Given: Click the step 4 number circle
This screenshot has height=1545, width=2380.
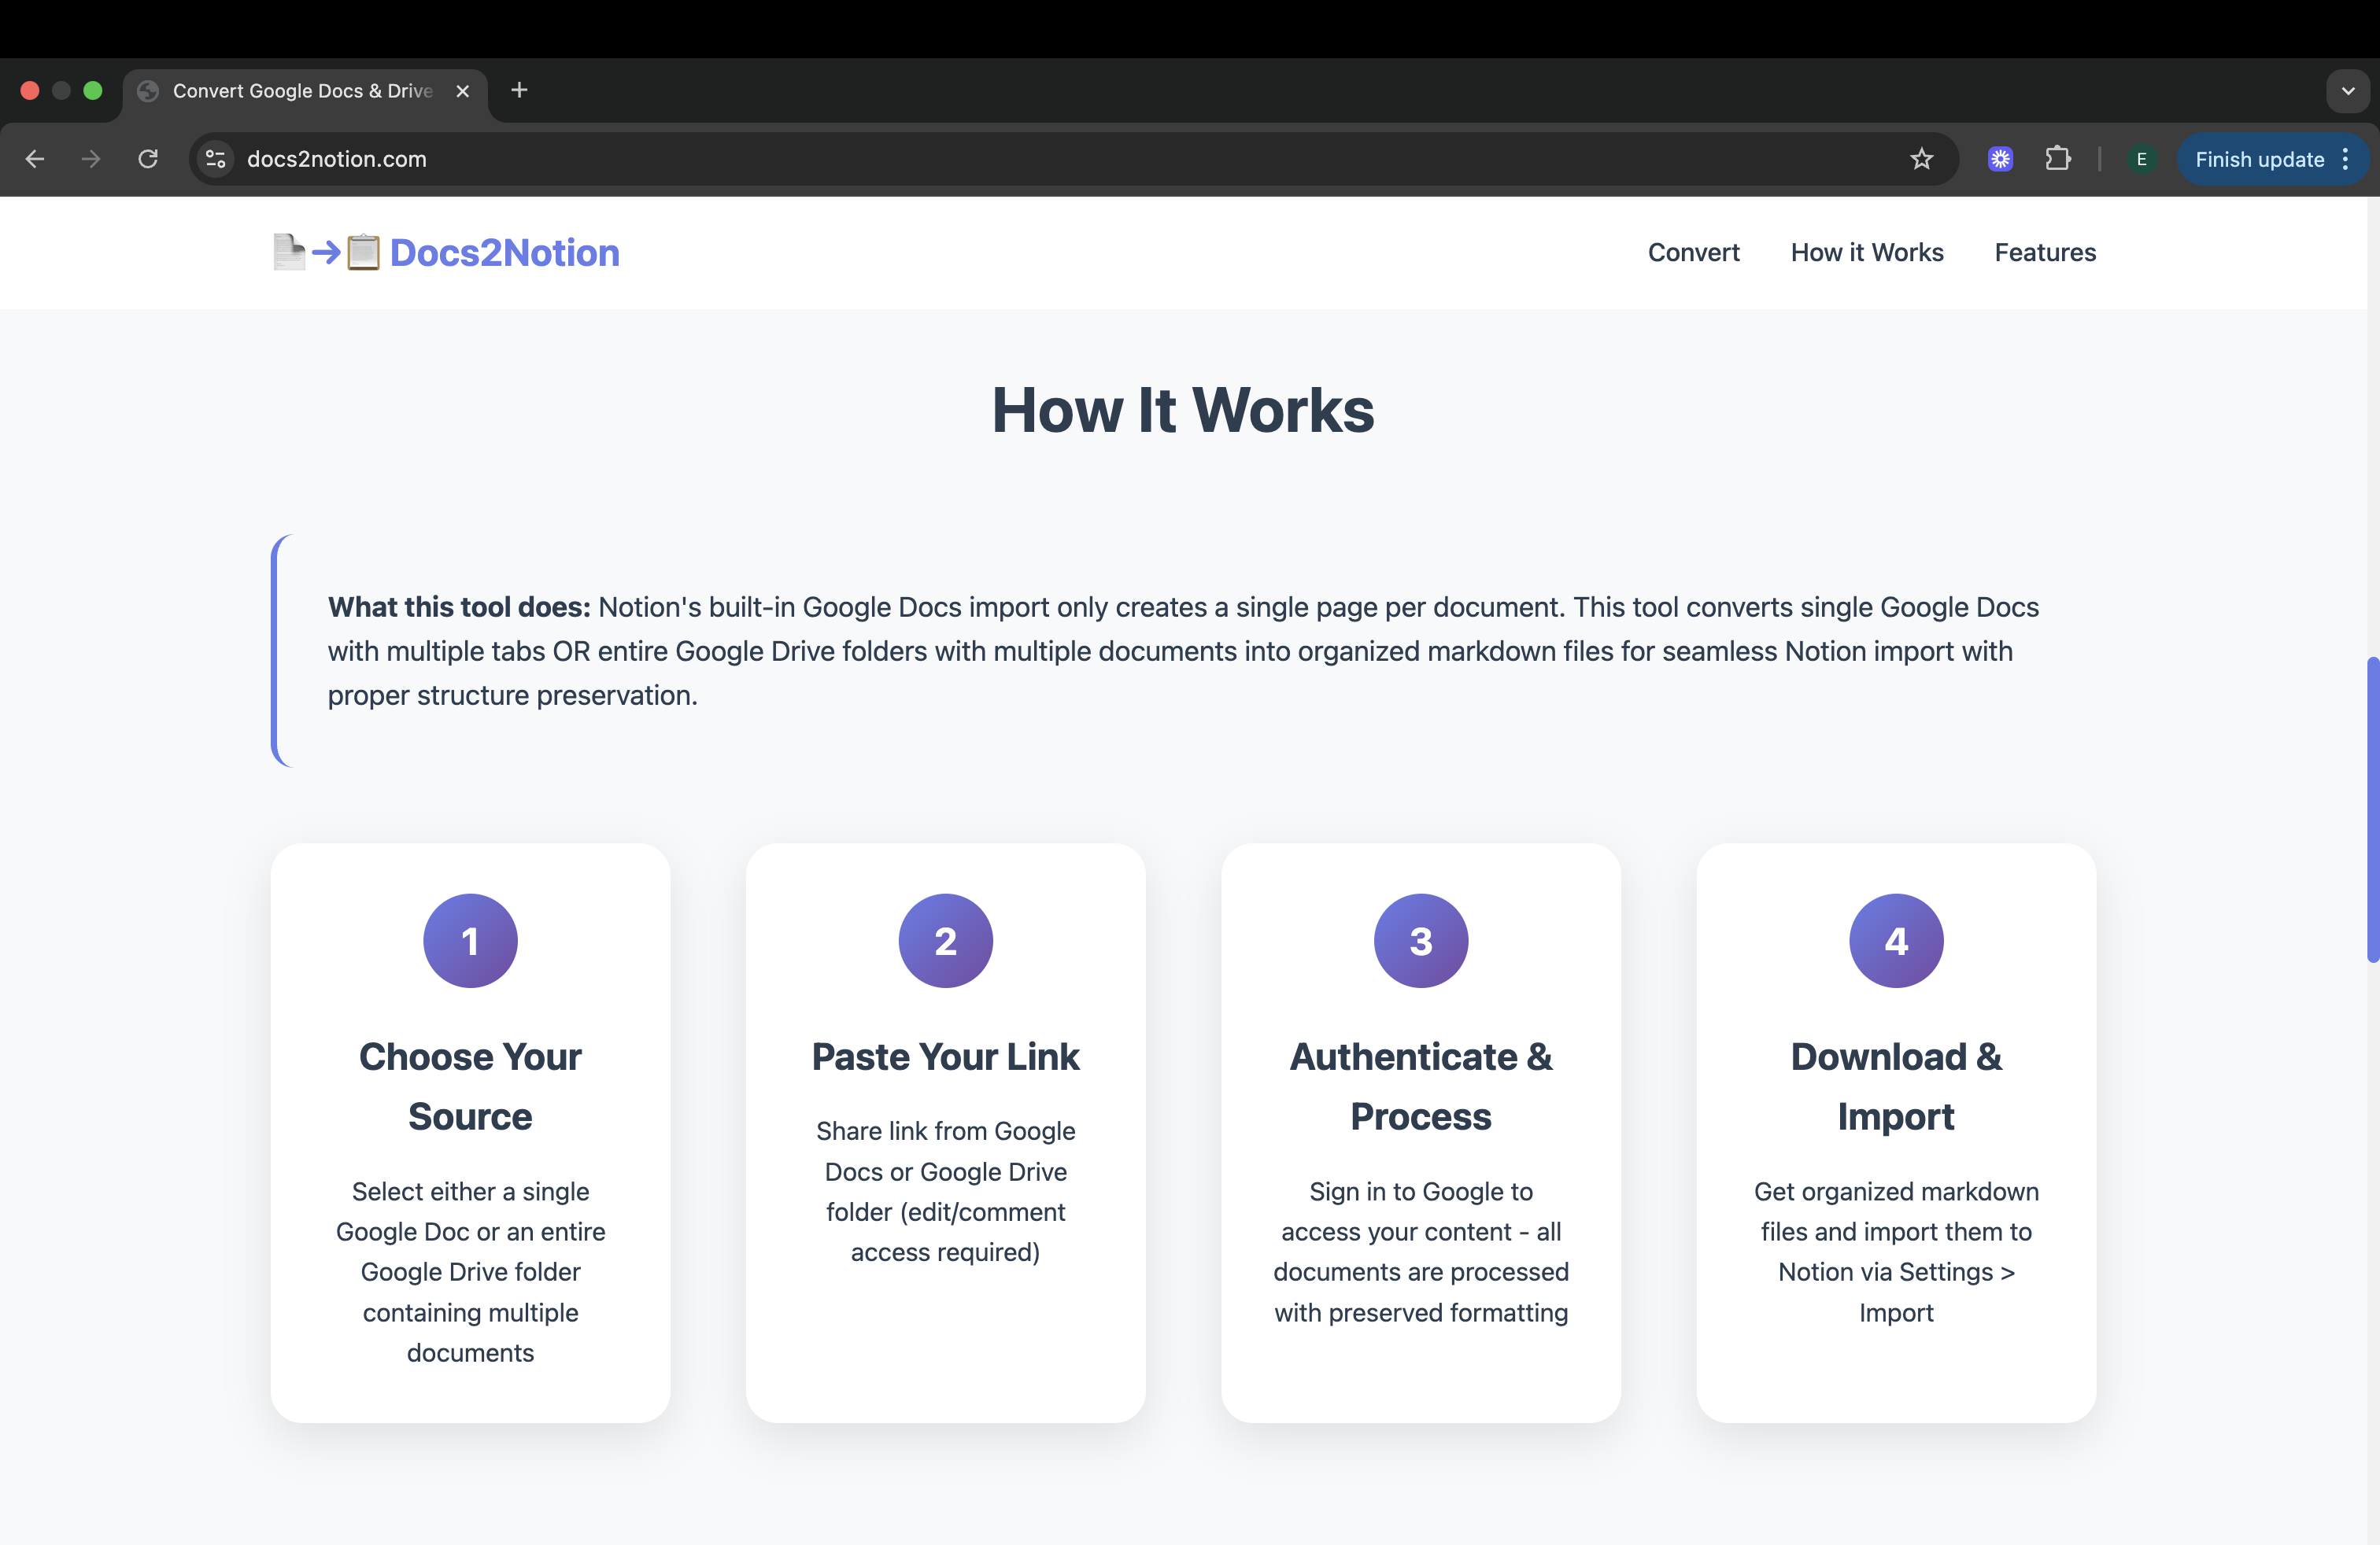Looking at the screenshot, I should tap(1896, 940).
